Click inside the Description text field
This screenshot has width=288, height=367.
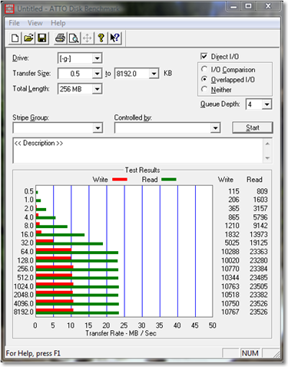[x=137, y=150]
